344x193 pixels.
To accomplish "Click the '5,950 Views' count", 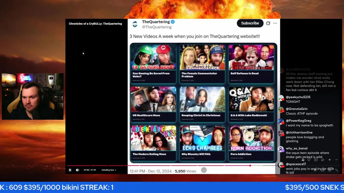I will coord(185,171).
